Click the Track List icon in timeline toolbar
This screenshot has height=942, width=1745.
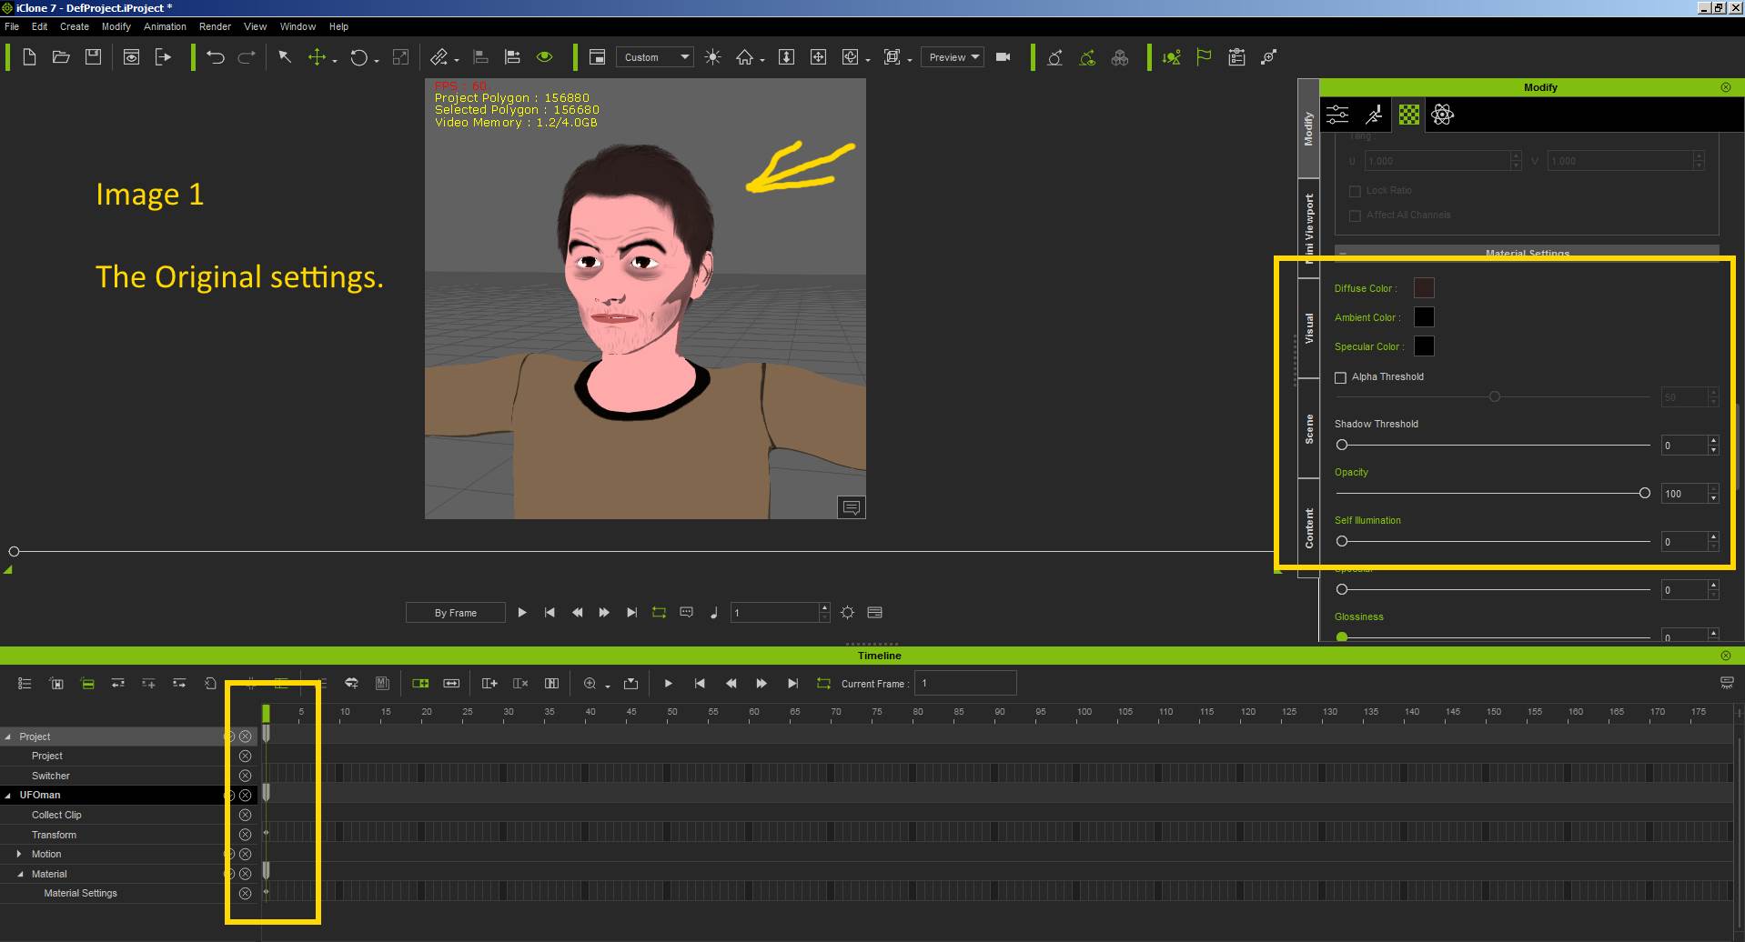coord(25,683)
